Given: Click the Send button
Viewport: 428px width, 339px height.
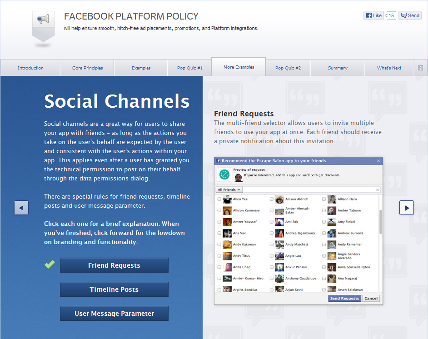Looking at the screenshot, I should (410, 15).
